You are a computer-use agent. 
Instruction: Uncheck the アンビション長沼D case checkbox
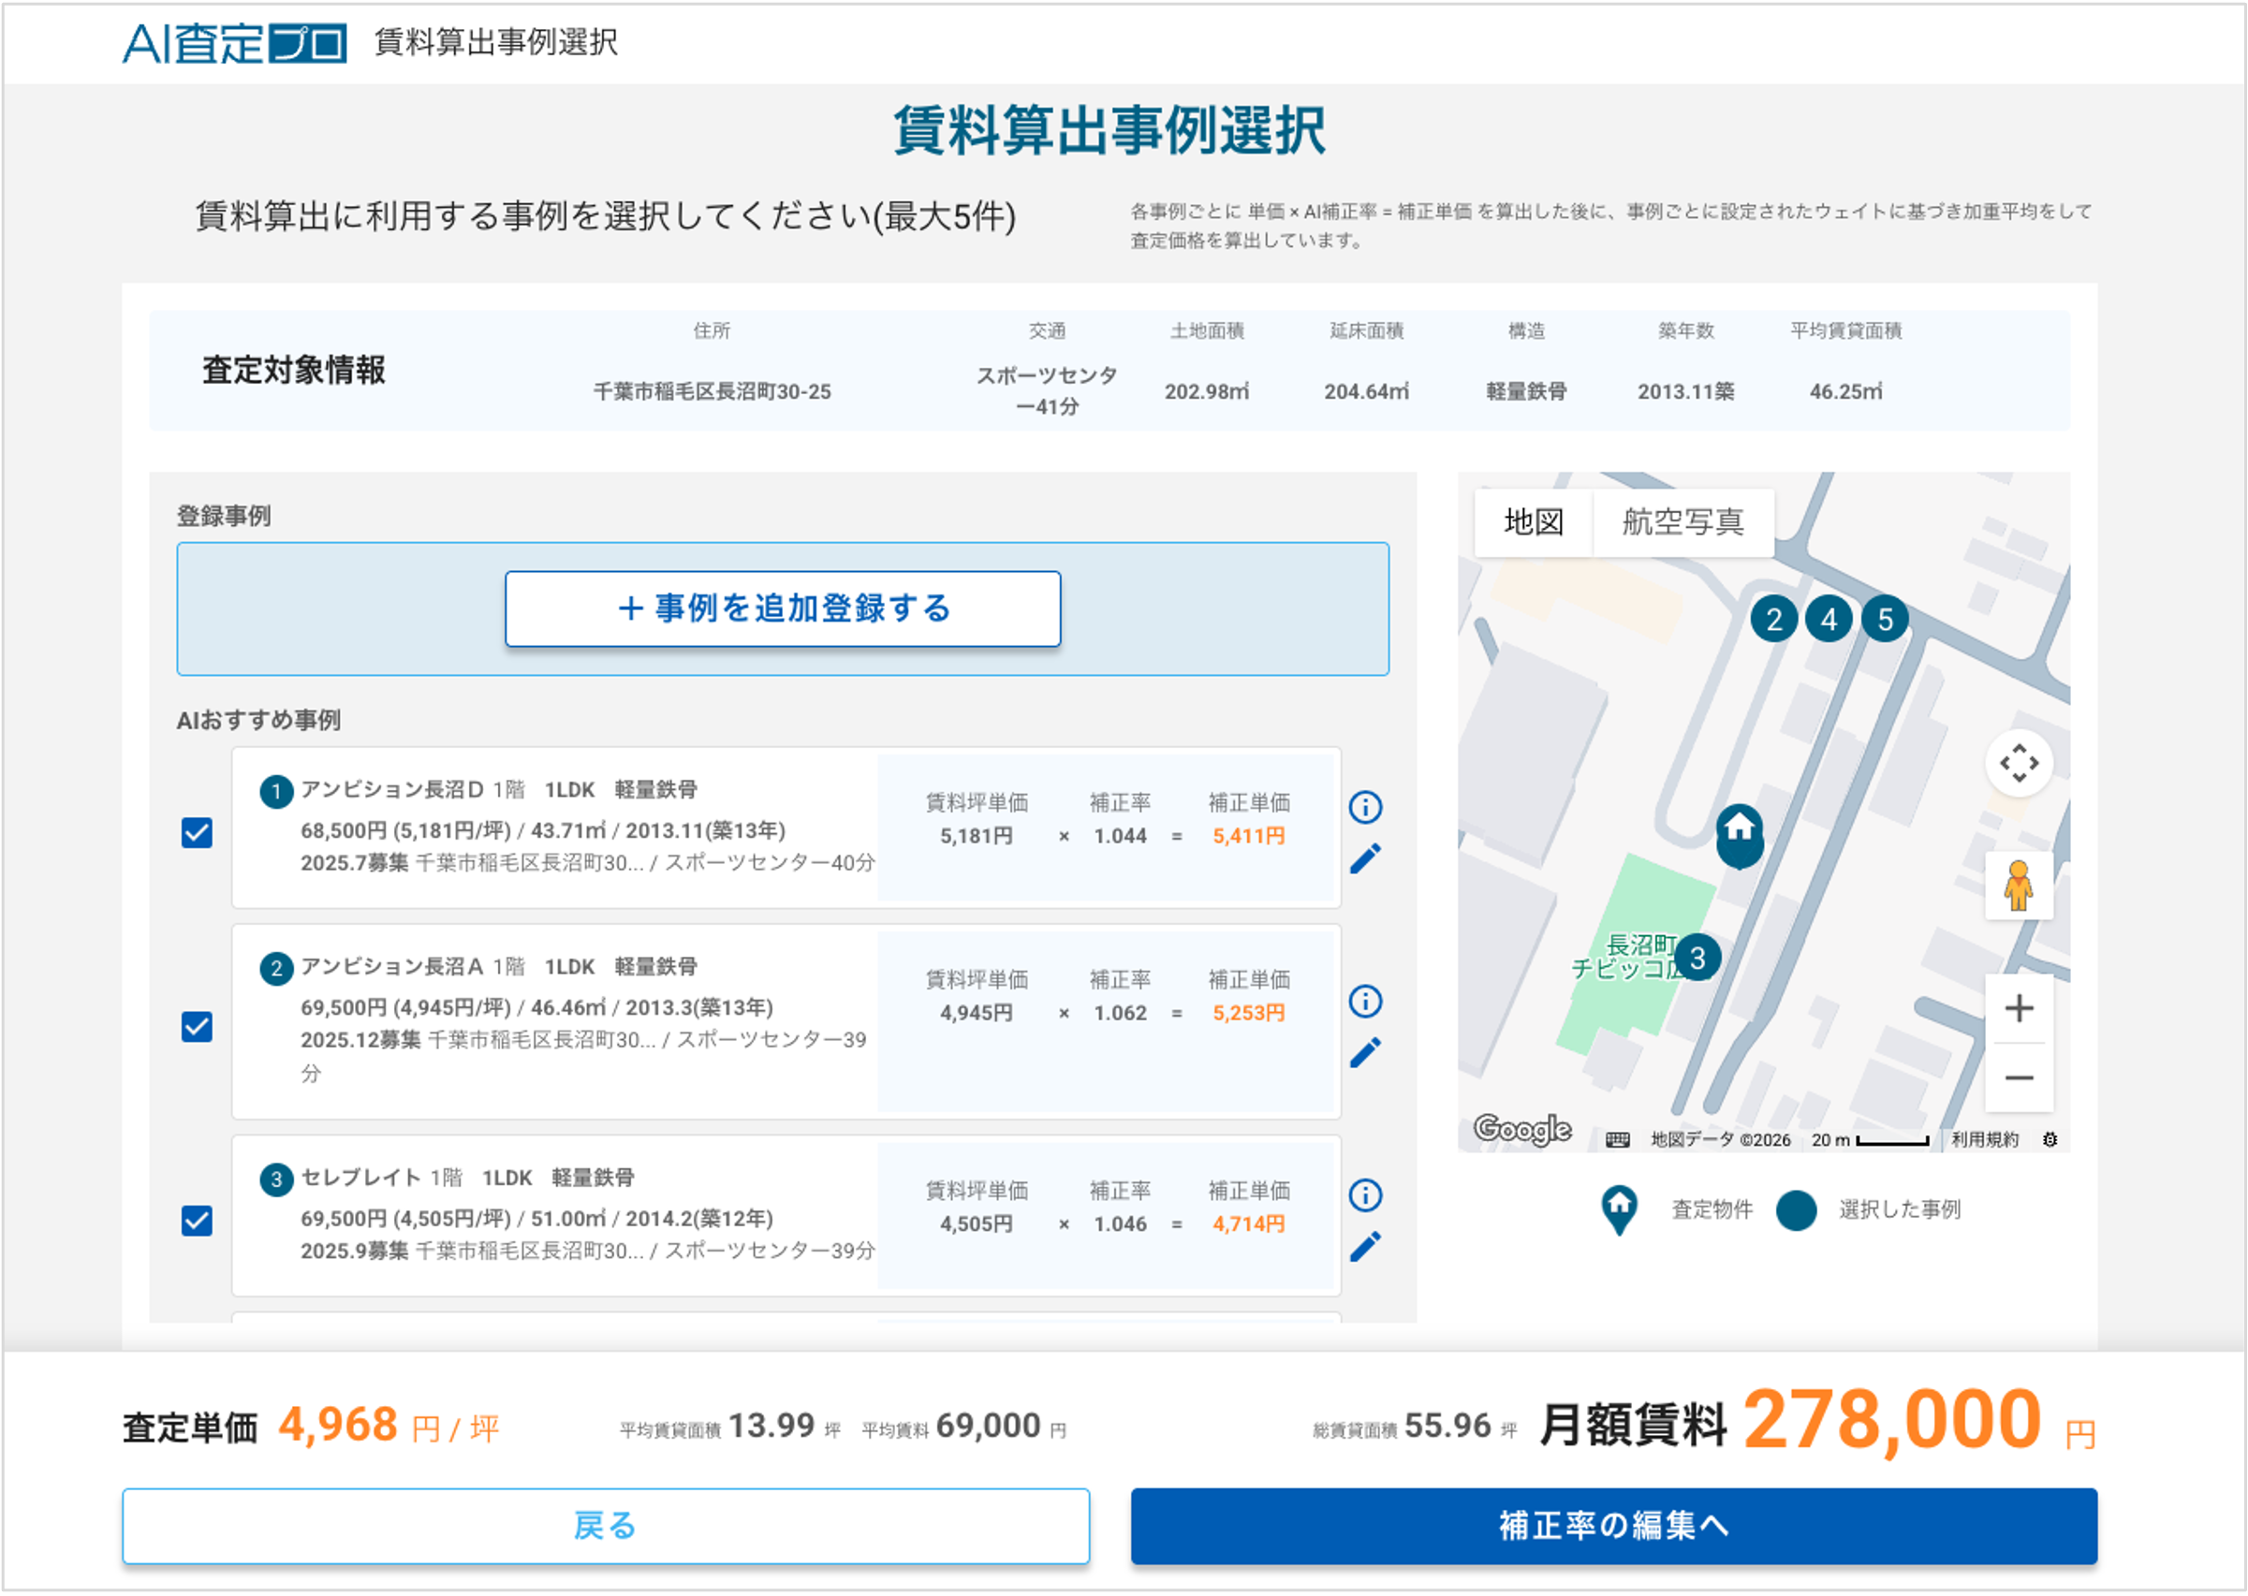tap(196, 831)
